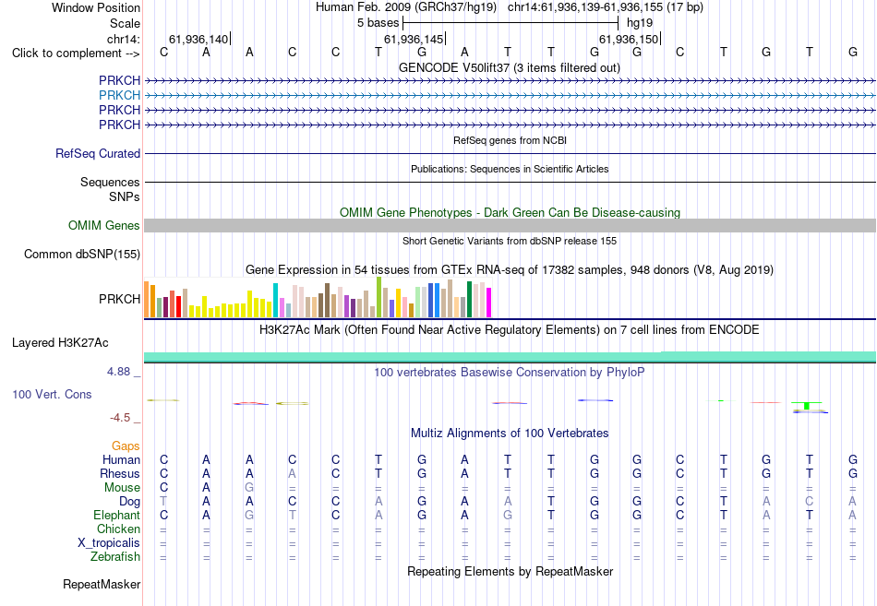Select the Common dbSNP(155) track label
This screenshot has height=606, width=877.
81,255
